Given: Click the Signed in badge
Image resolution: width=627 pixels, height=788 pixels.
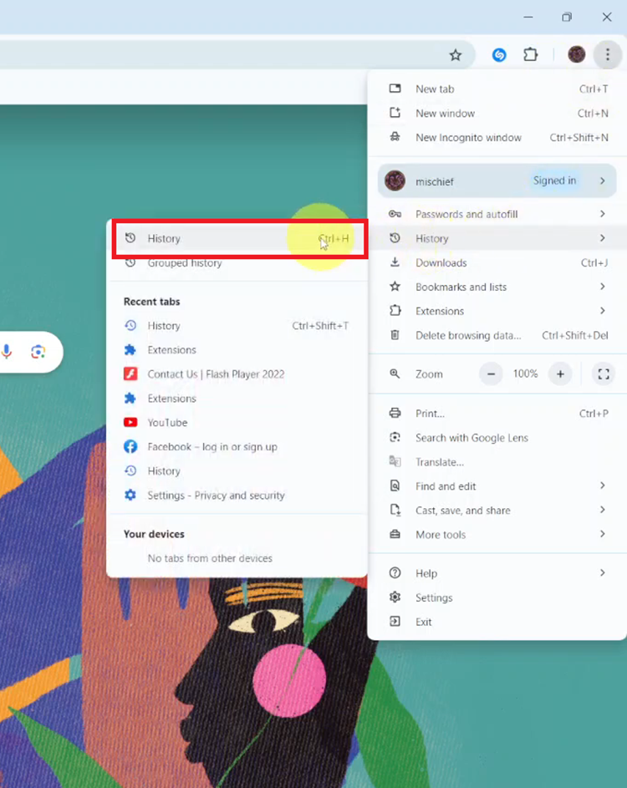Looking at the screenshot, I should coord(554,180).
